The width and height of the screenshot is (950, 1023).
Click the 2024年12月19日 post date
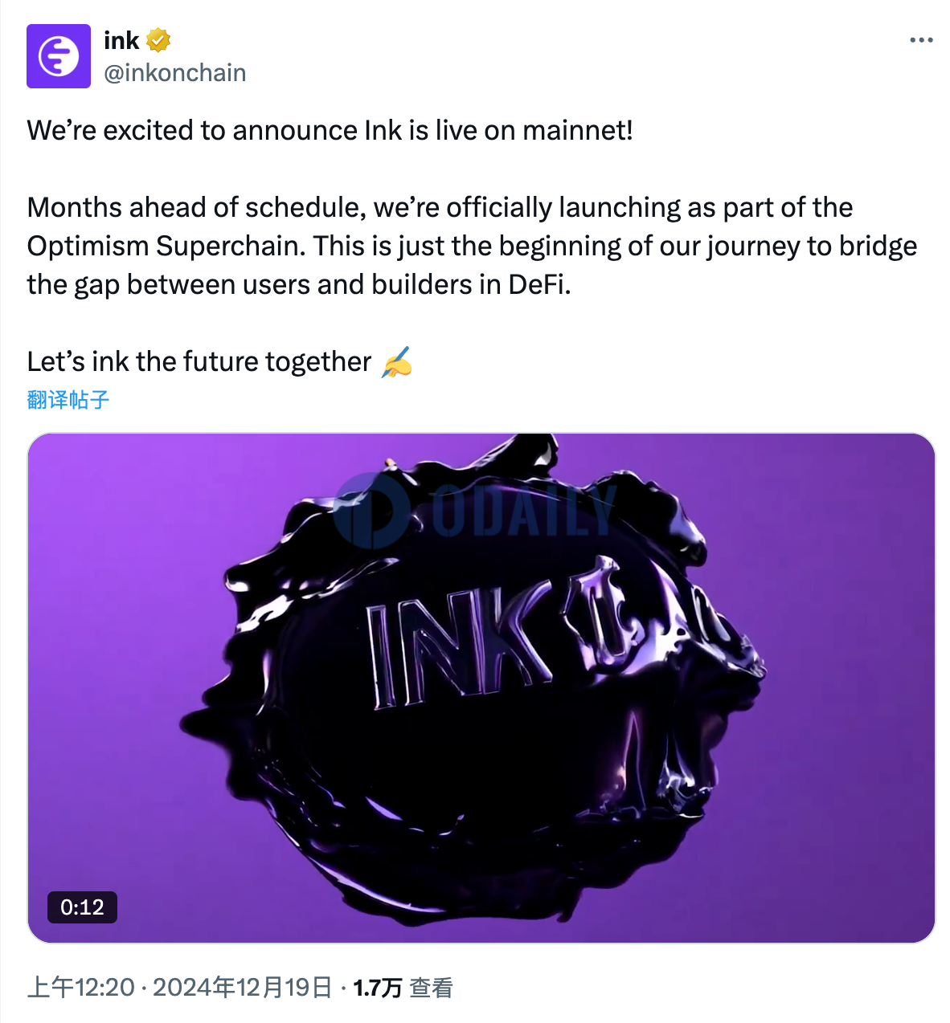tap(242, 987)
